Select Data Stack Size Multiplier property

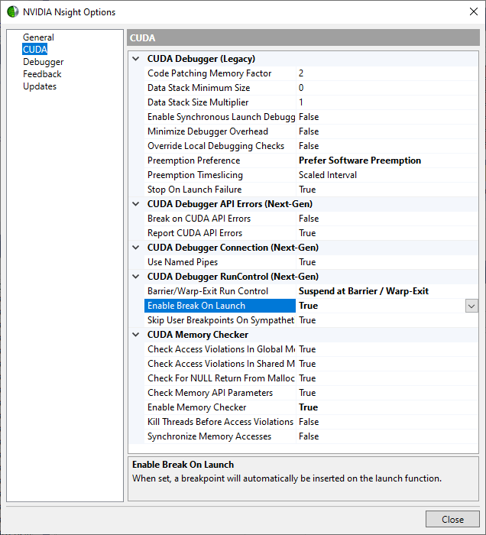220,102
